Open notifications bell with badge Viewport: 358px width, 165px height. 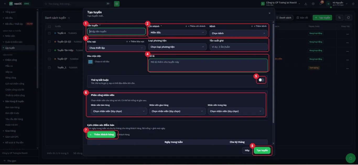(x=321, y=3)
